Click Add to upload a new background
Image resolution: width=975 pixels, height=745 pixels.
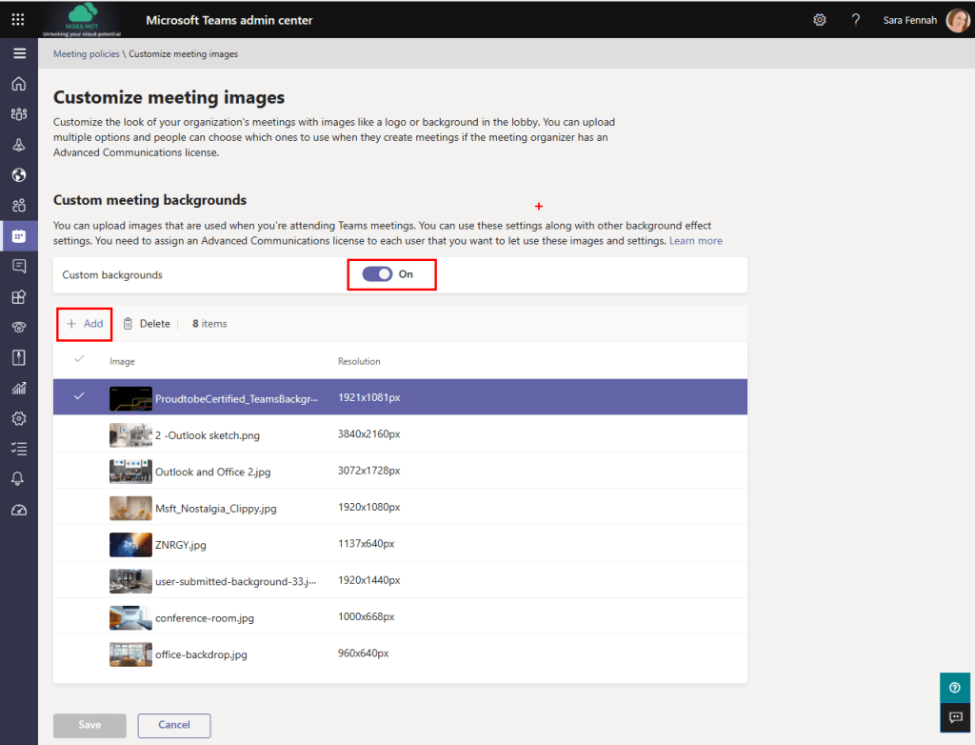[x=84, y=323]
